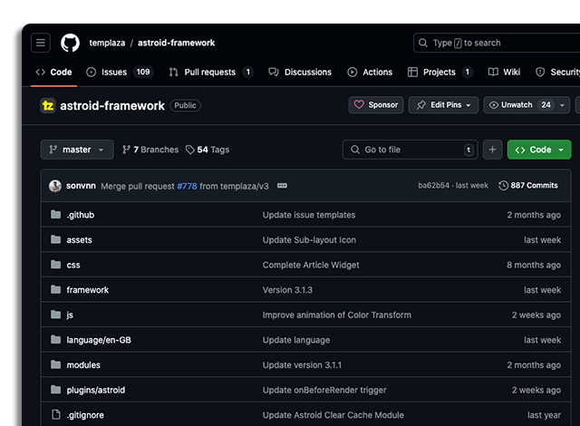Click the commit history clock icon
580x426 pixels.
click(x=503, y=186)
